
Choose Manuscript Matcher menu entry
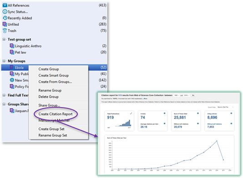point(54,120)
